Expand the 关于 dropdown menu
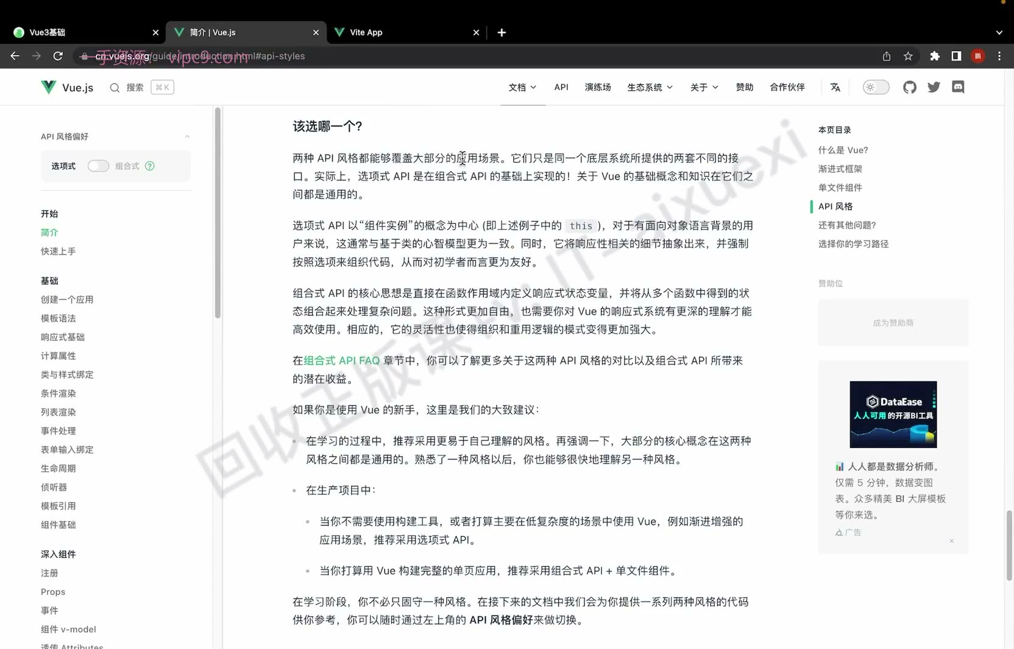 (704, 87)
